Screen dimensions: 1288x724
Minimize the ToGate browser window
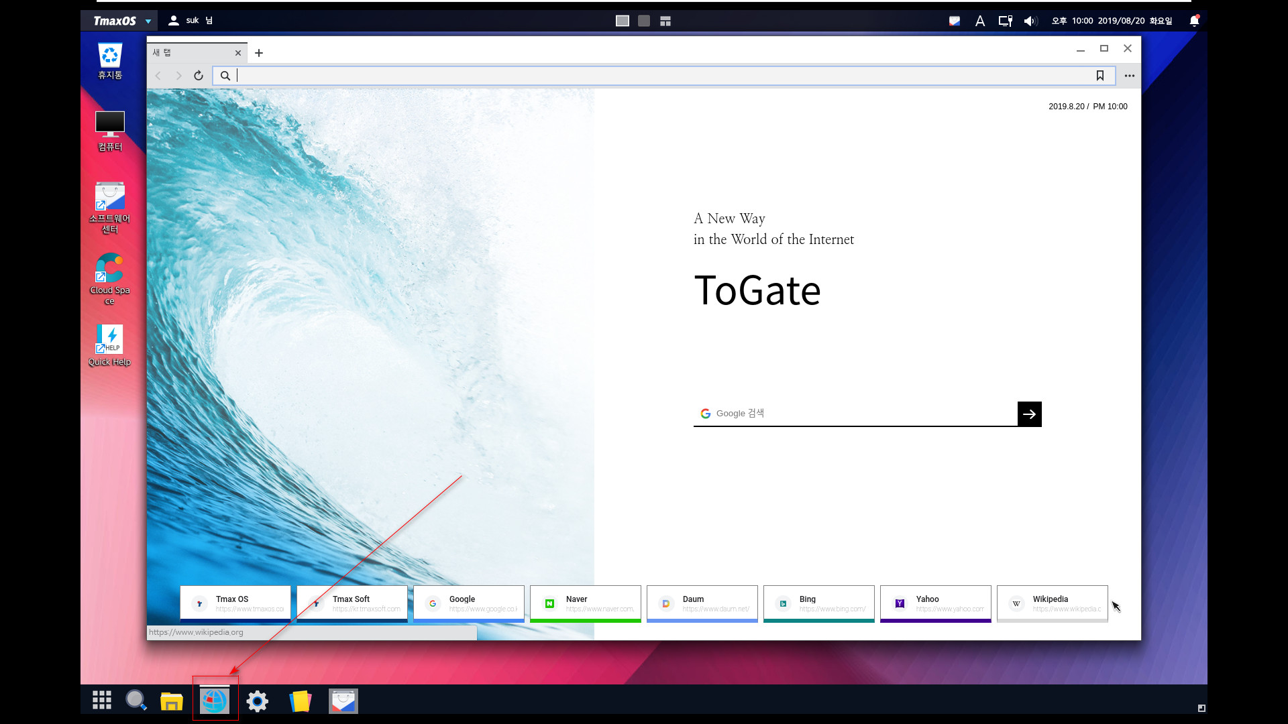[1081, 49]
